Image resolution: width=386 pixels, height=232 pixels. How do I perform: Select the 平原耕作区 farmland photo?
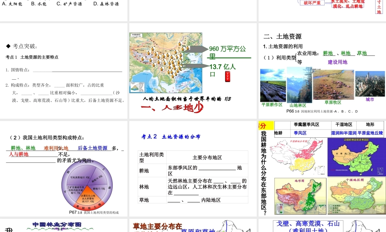tap(273, 85)
